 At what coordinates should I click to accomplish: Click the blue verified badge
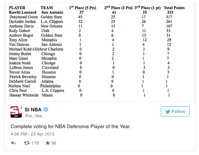coord(46,109)
